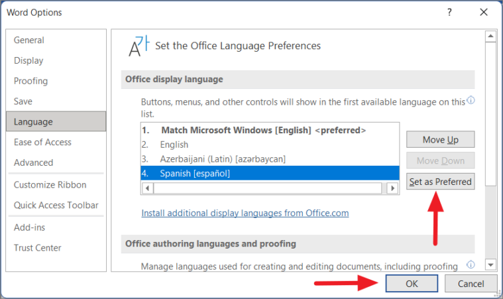Open Trust Center settings
Viewport: 503px width, 299px height.
tap(56, 248)
